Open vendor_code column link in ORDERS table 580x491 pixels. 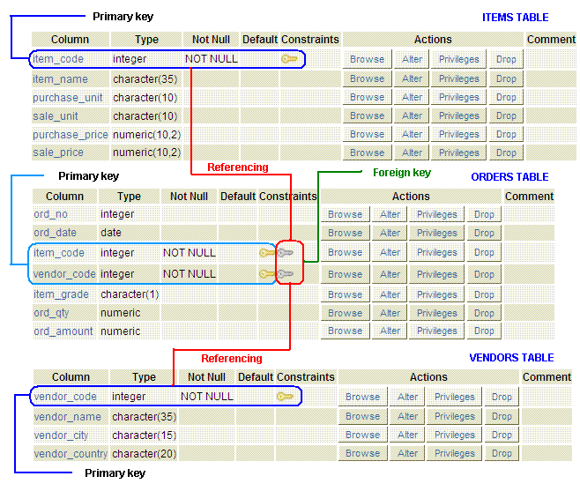[64, 274]
